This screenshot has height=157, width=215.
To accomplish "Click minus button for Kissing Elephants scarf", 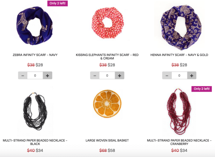I will [x=95, y=75].
